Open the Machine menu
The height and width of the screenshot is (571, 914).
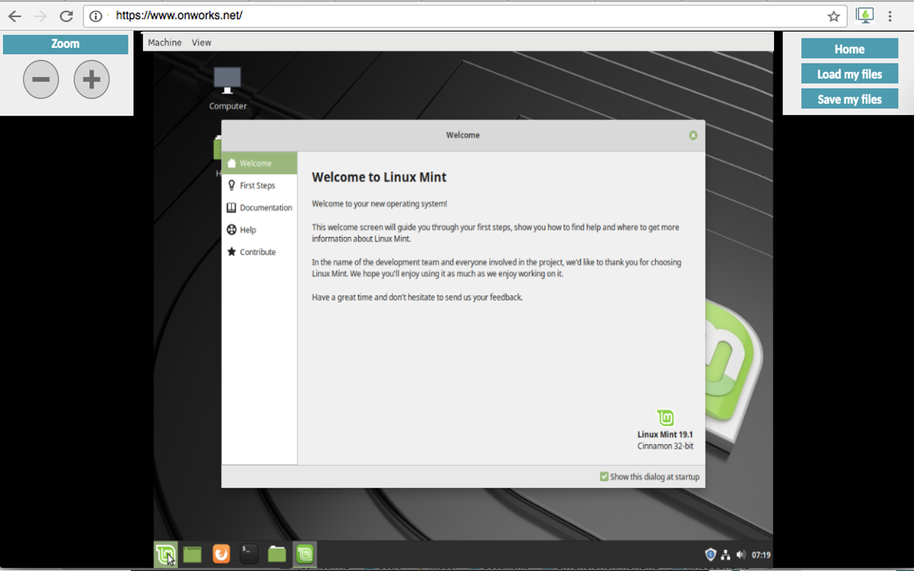[x=165, y=43]
